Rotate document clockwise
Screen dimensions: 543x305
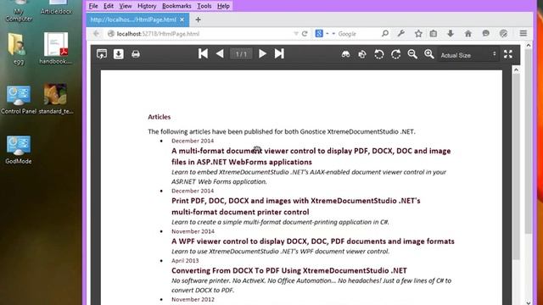tap(395, 54)
